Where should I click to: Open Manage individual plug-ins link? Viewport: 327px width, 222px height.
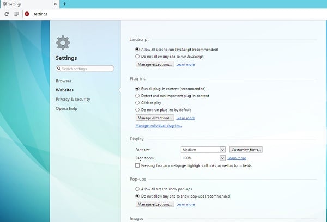[159, 126]
